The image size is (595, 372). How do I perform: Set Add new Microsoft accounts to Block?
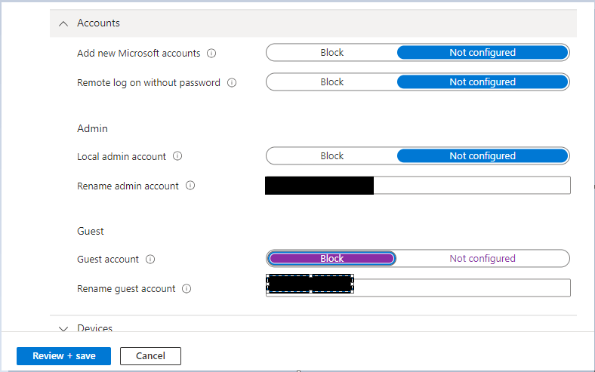[331, 53]
